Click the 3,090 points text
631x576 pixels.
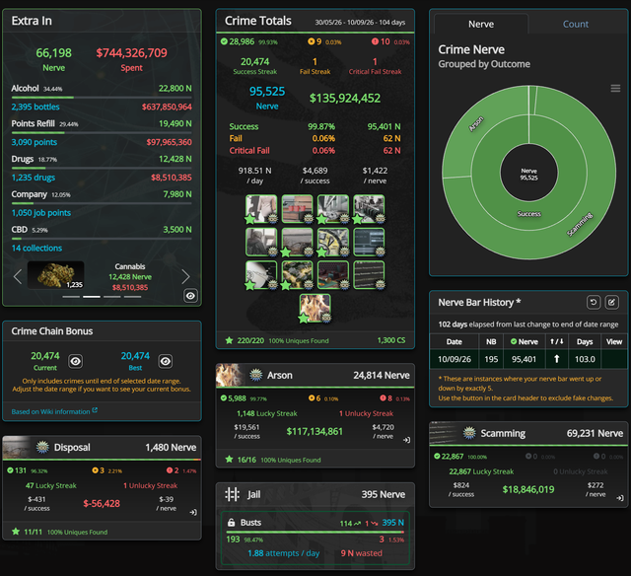[x=35, y=142]
